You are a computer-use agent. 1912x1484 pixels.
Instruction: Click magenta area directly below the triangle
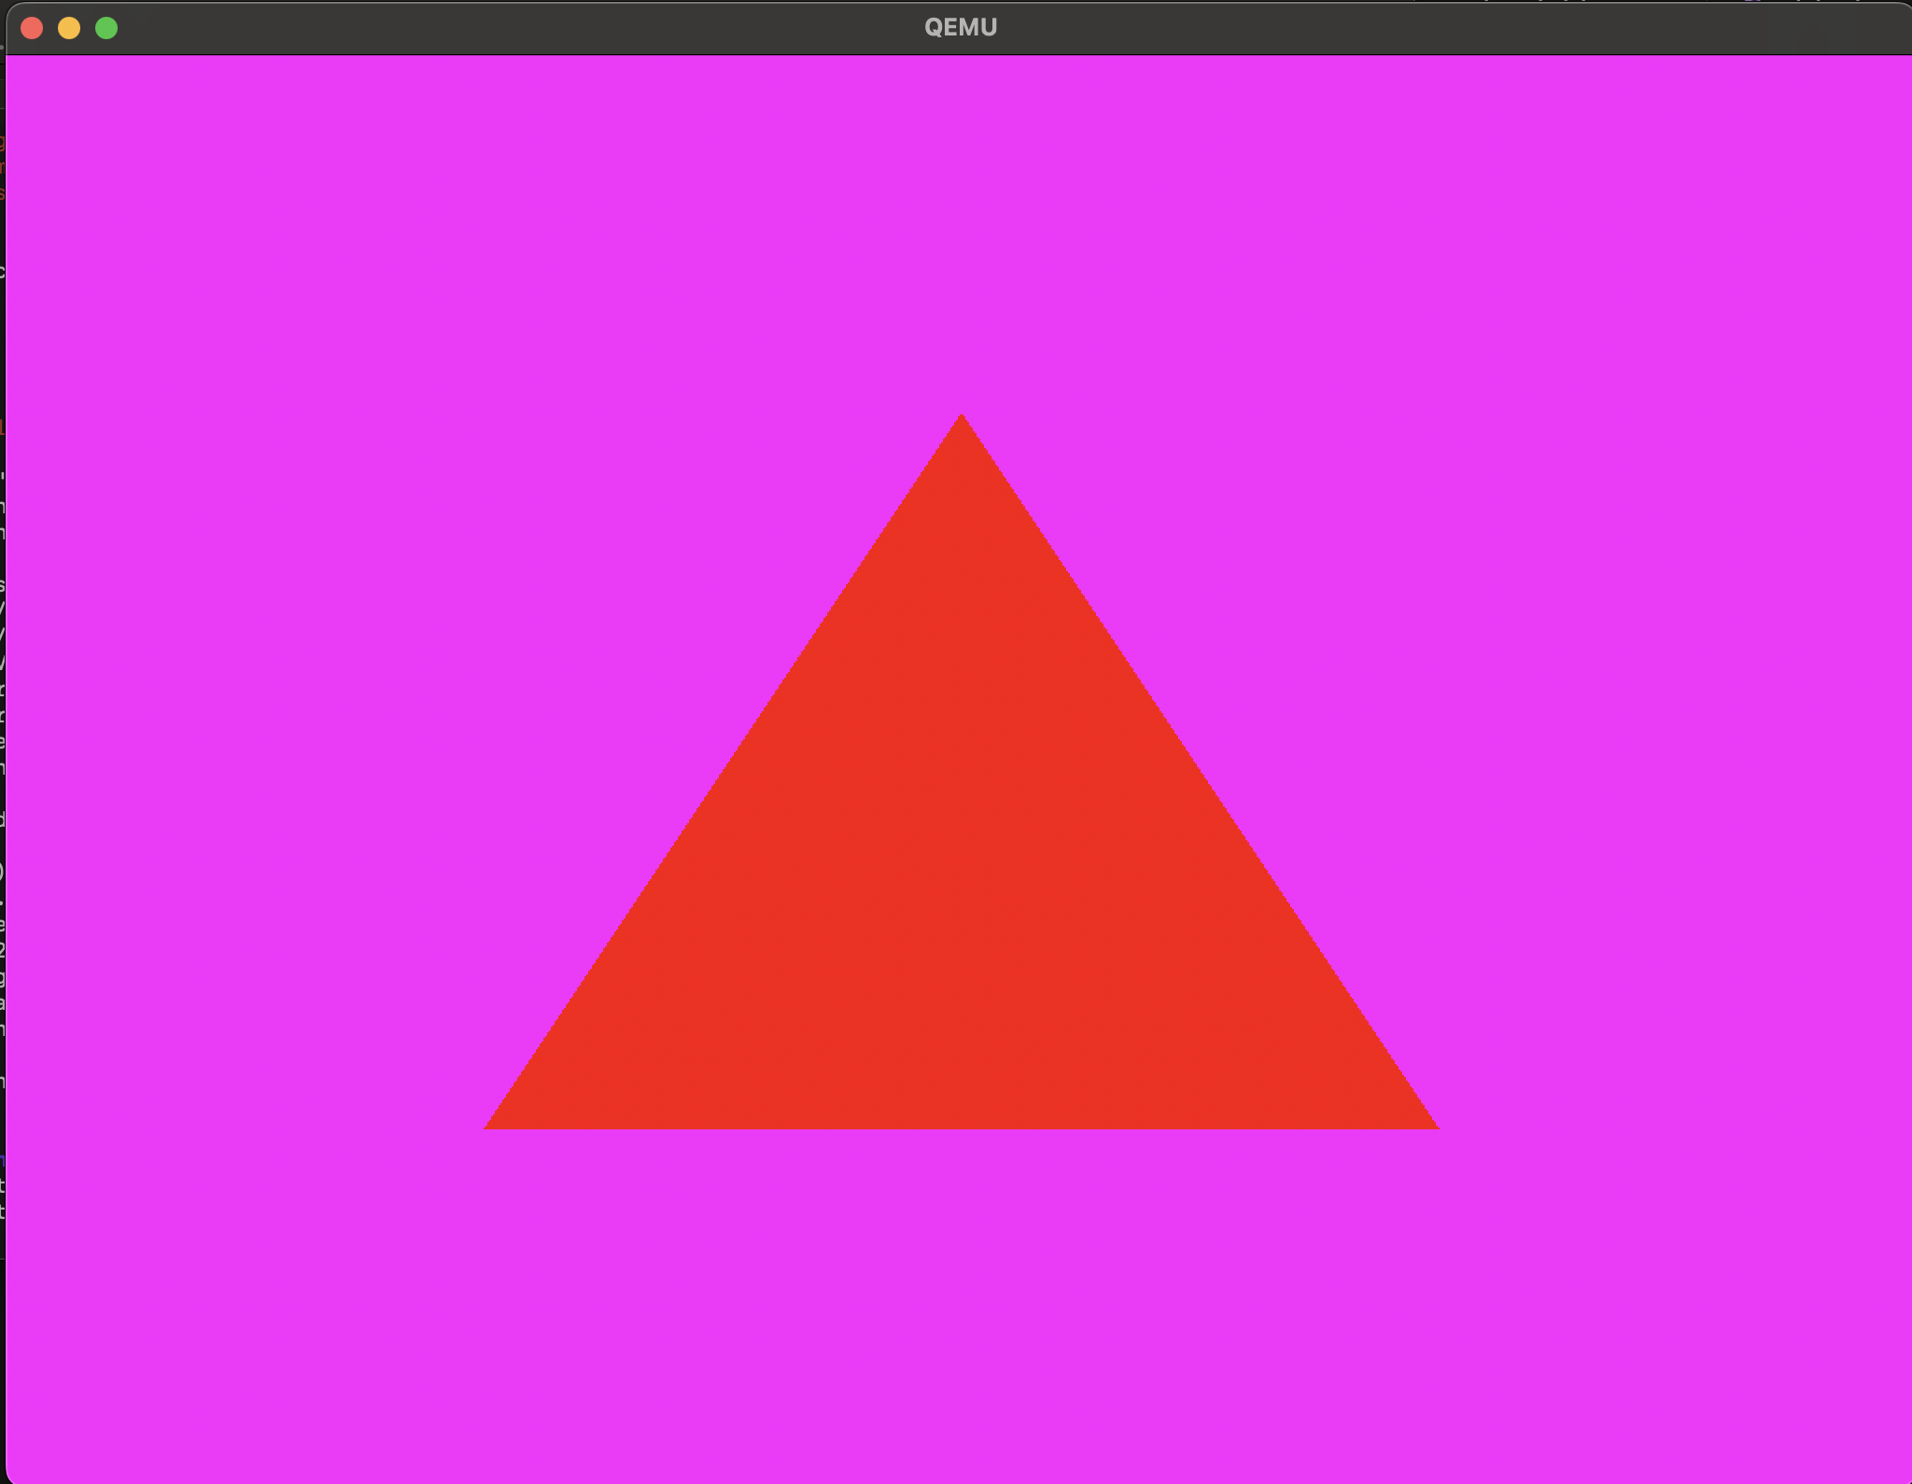962,1307
